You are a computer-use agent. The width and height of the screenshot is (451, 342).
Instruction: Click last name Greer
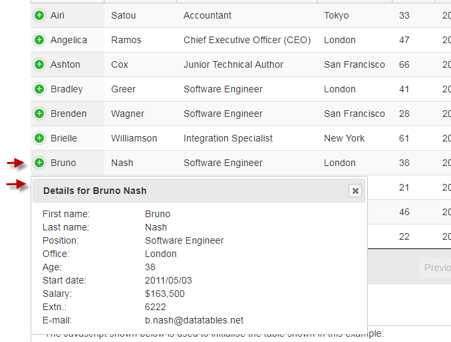pyautogui.click(x=123, y=89)
